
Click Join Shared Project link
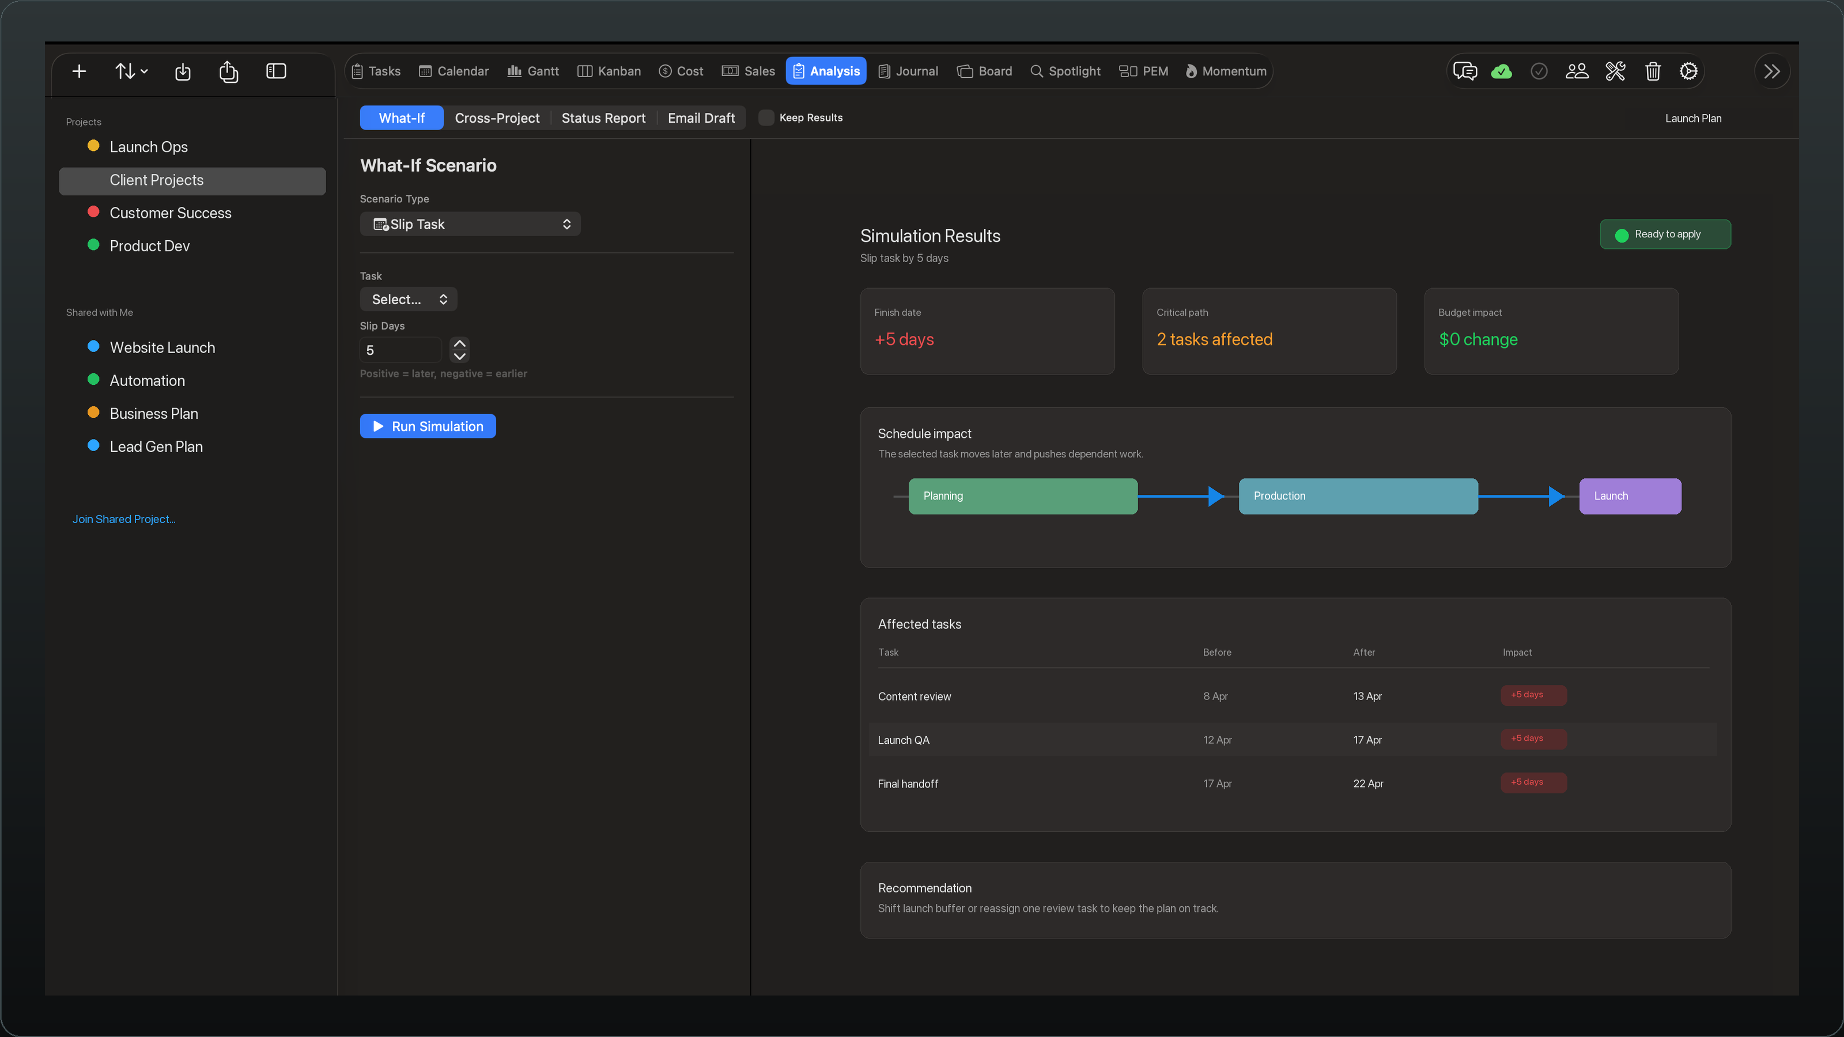(x=124, y=520)
